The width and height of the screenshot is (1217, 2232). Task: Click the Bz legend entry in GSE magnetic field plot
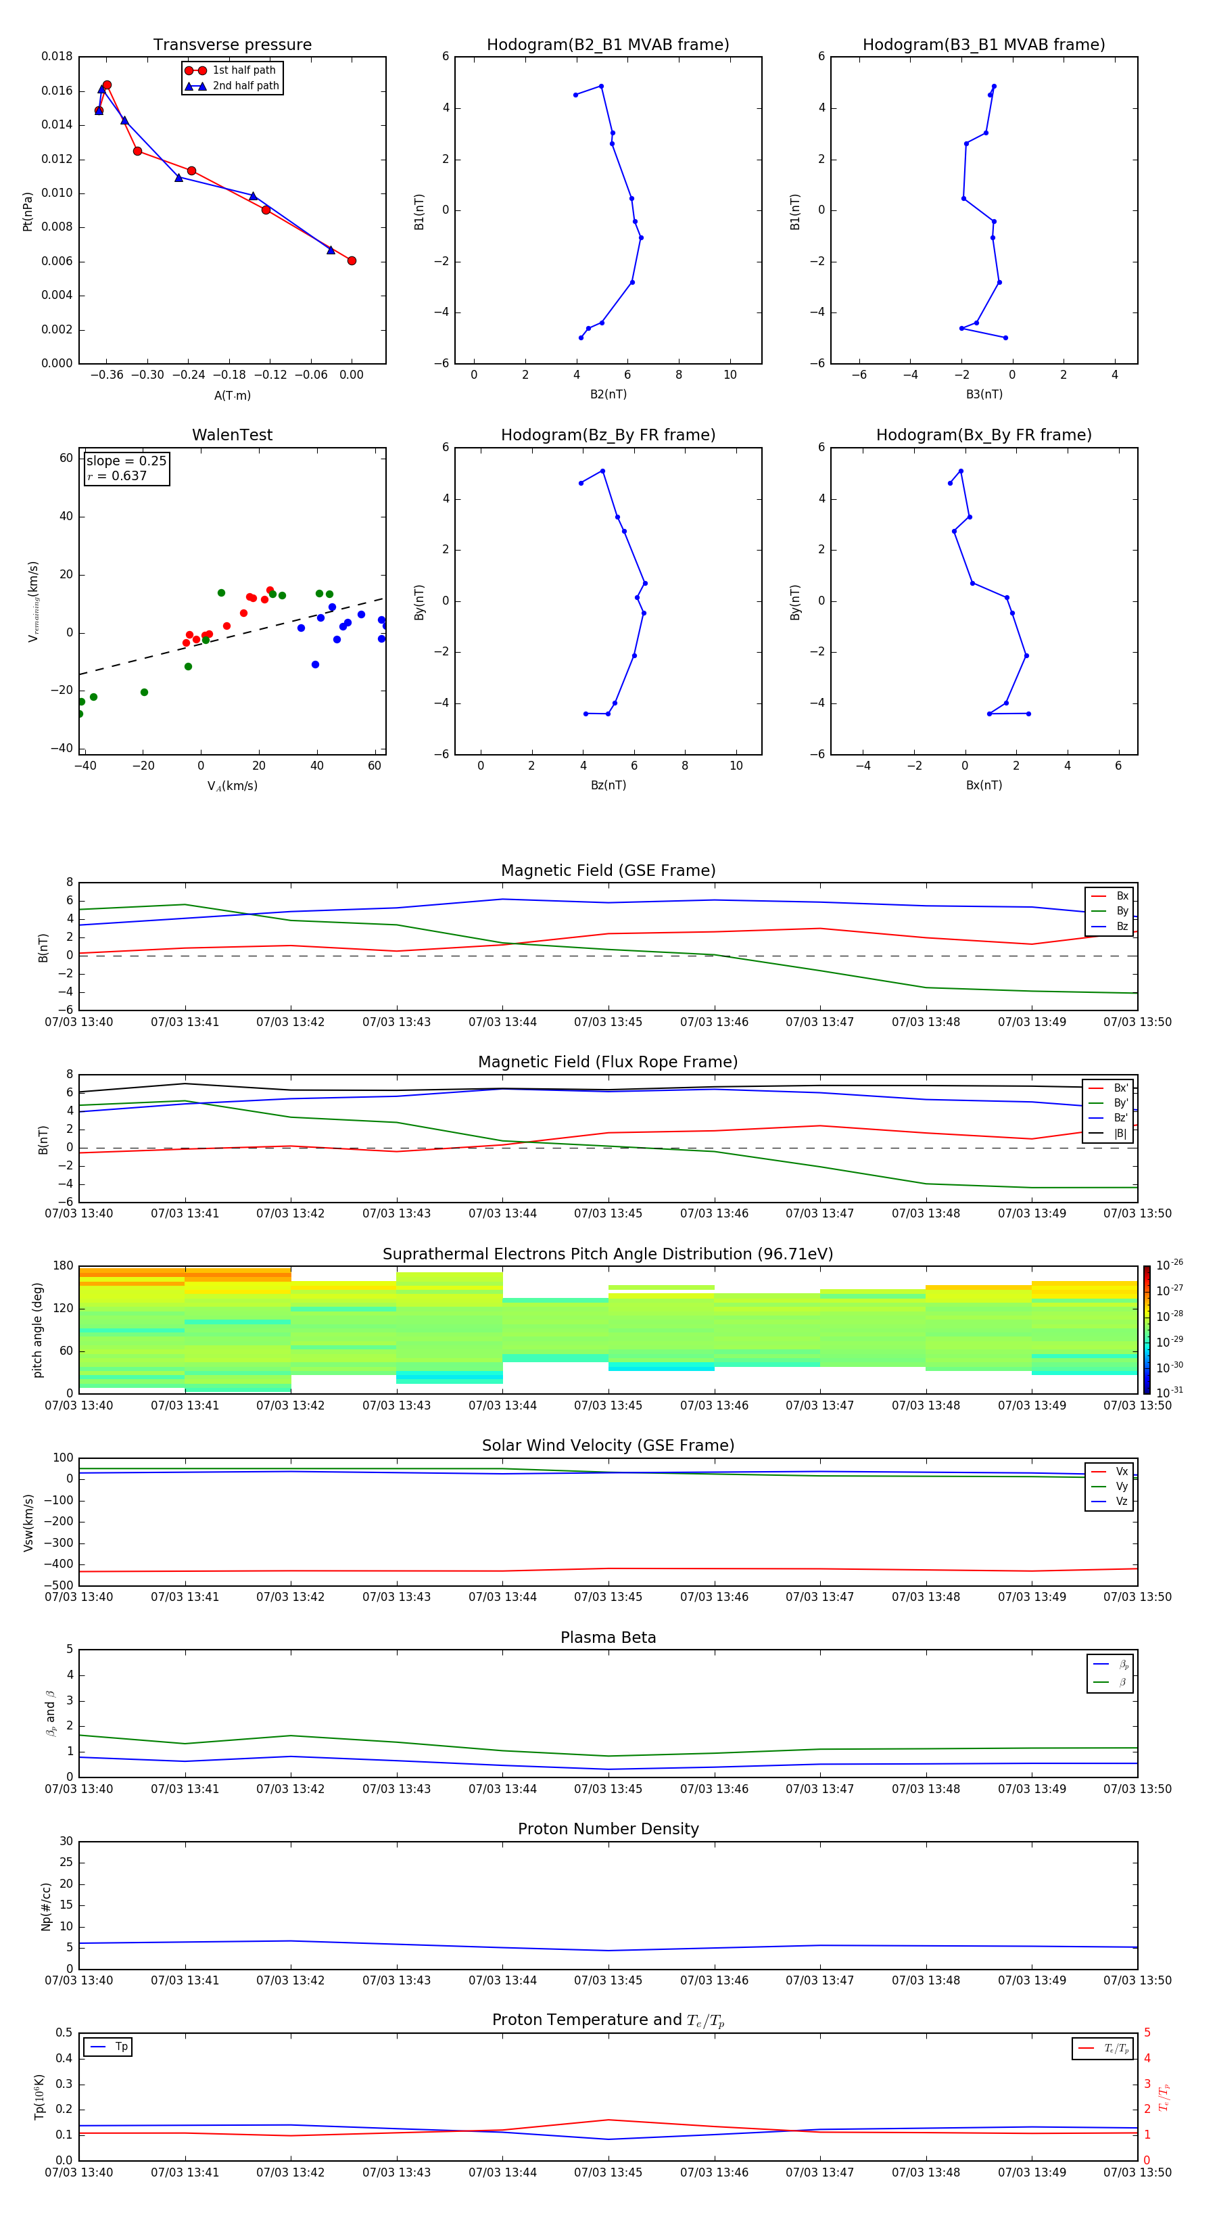pos(1109,926)
